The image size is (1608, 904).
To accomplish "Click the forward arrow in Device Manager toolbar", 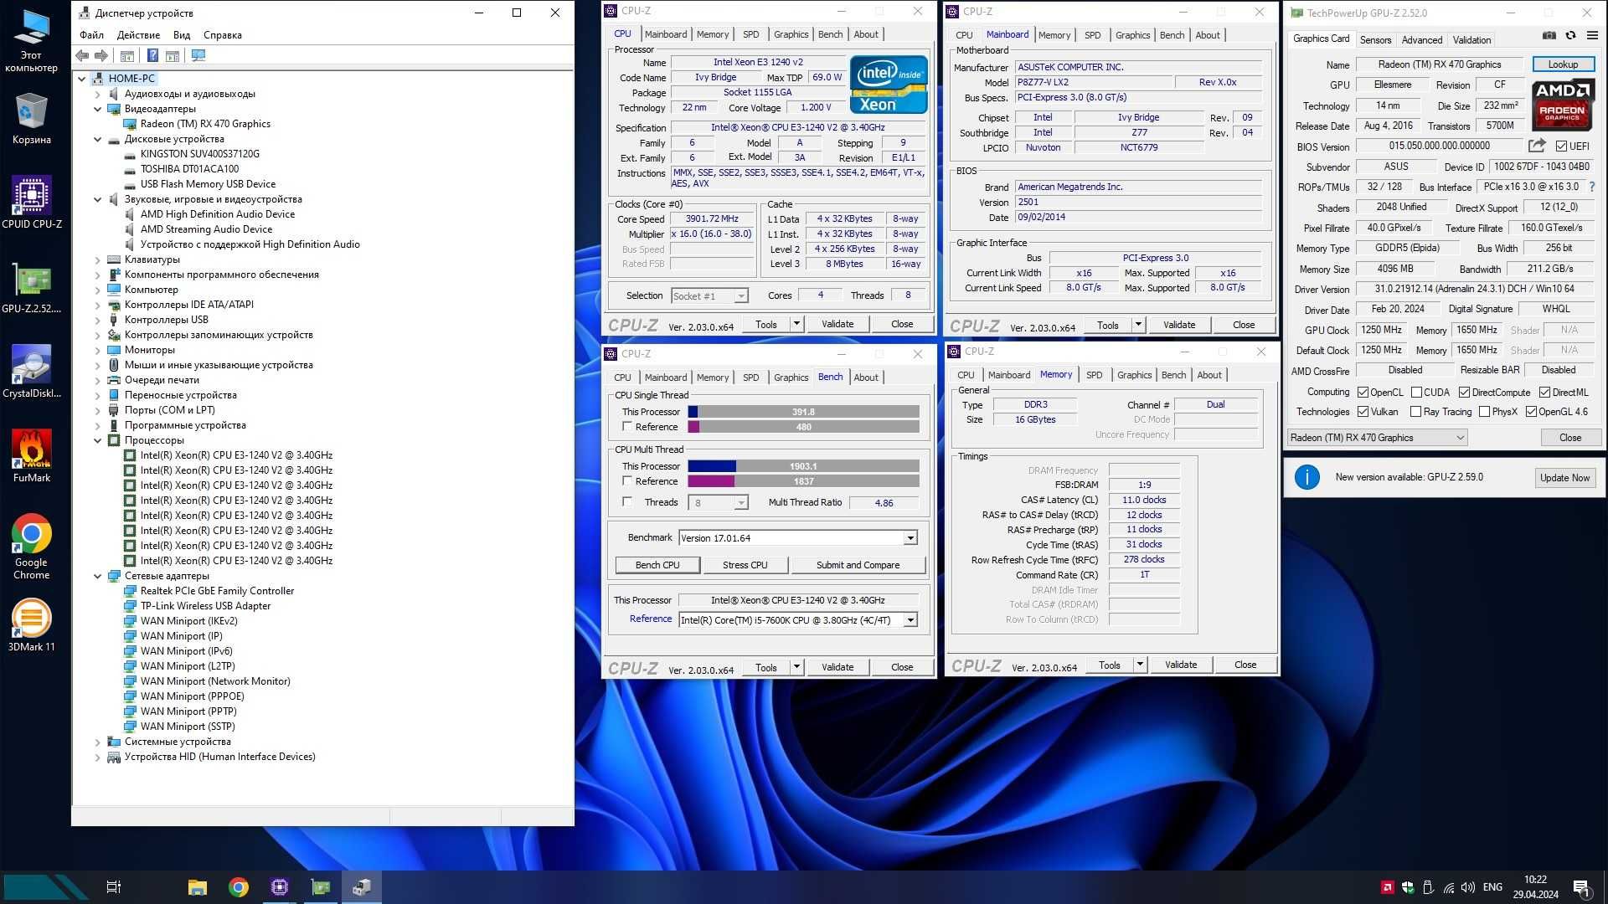I will pos(101,55).
